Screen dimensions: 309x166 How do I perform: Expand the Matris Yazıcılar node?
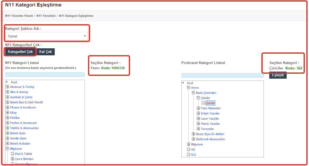click(x=198, y=124)
